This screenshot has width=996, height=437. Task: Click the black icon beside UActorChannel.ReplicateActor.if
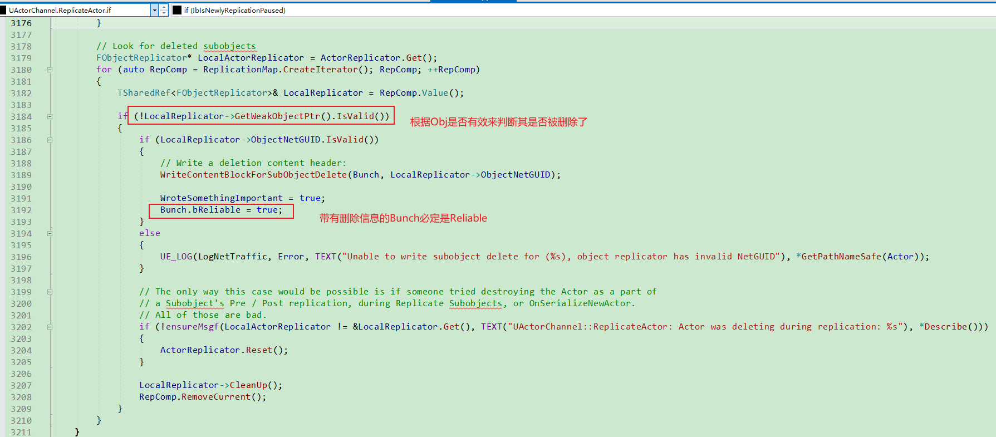[3, 10]
